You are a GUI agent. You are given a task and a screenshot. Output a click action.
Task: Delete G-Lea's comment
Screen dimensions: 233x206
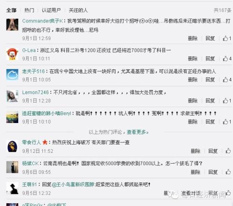[192, 59]
